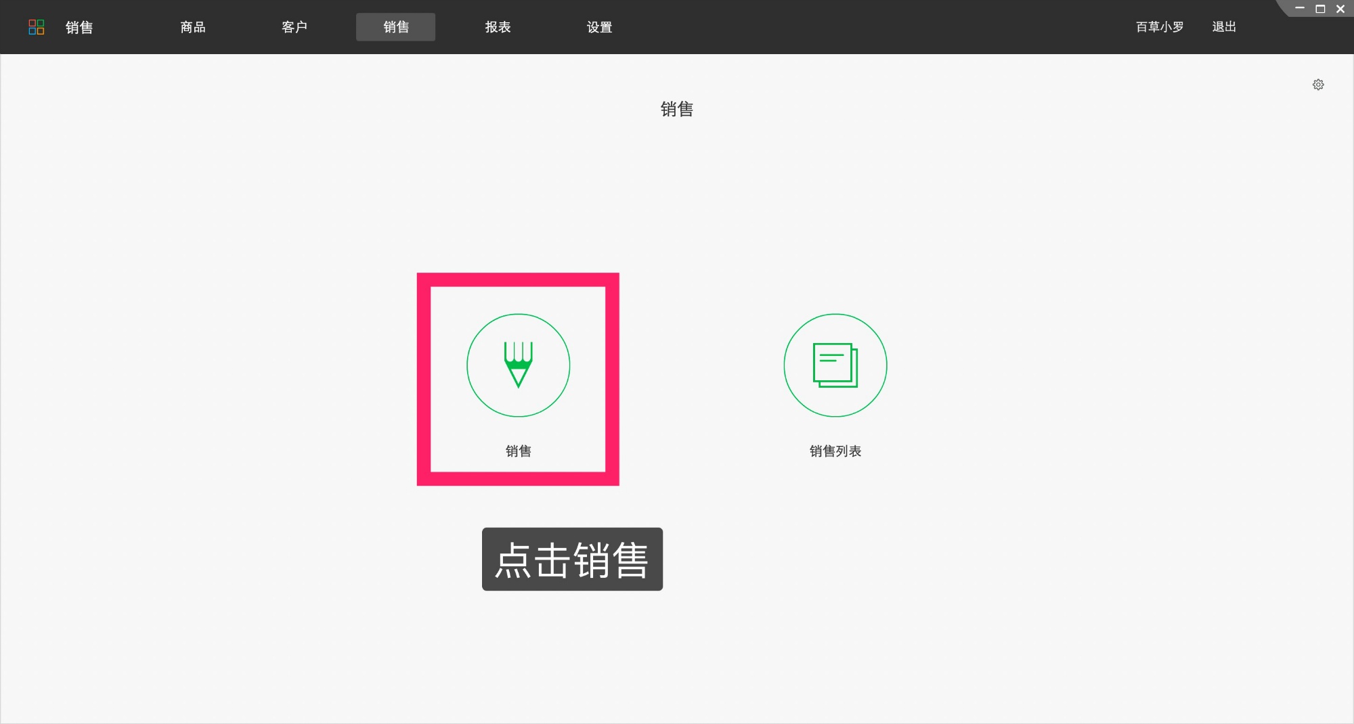Dismiss the 点击销售 tooltip
The width and height of the screenshot is (1354, 724).
pyautogui.click(x=572, y=560)
